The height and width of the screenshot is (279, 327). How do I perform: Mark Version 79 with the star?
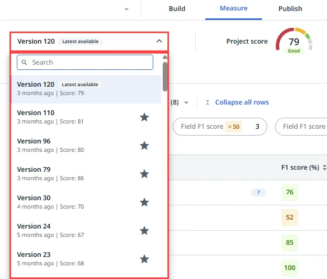coord(144,174)
